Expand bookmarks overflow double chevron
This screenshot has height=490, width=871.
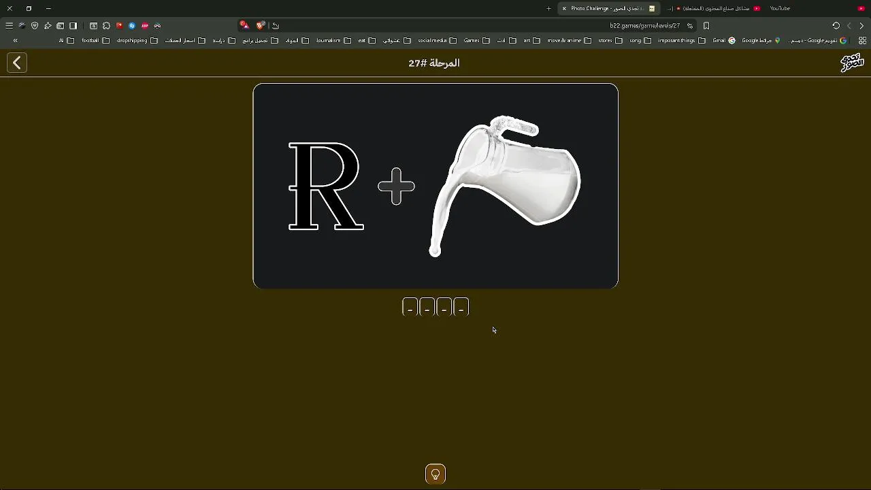15,40
